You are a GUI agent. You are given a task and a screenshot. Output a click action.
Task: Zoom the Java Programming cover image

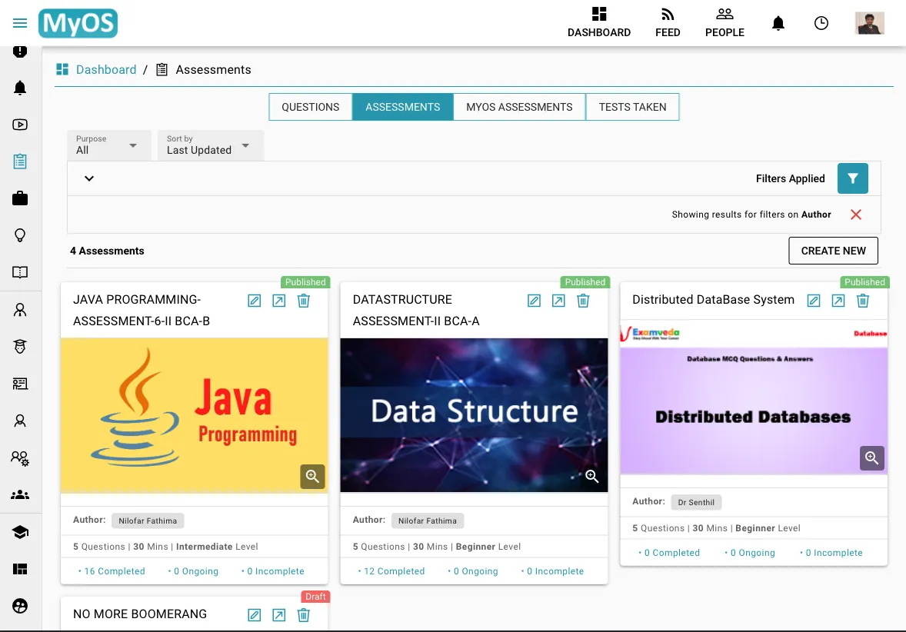312,477
